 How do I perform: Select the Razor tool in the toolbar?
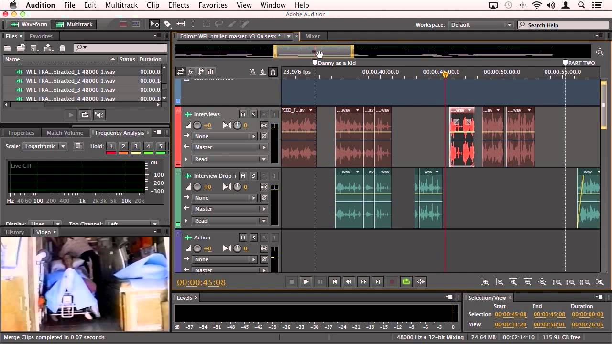coord(168,24)
